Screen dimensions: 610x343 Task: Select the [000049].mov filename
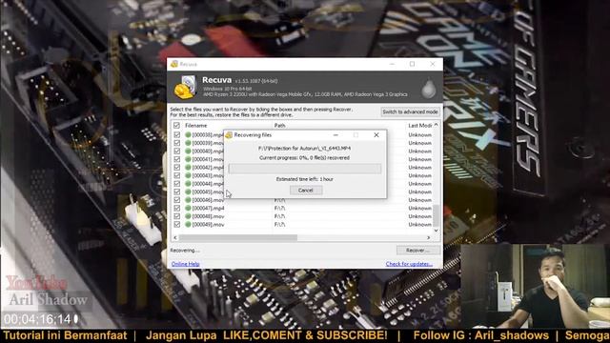pyautogui.click(x=208, y=225)
